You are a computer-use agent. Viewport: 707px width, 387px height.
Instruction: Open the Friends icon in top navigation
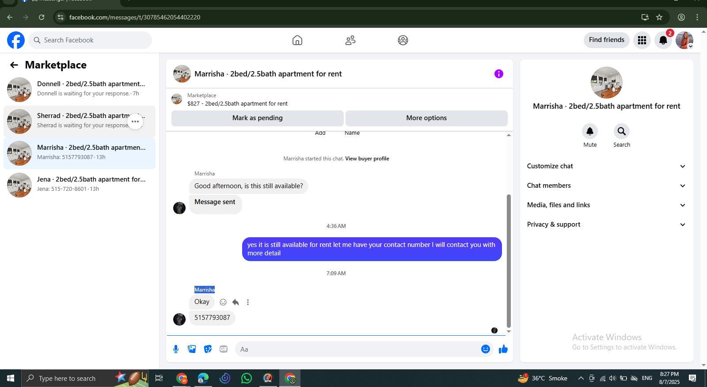click(x=350, y=40)
